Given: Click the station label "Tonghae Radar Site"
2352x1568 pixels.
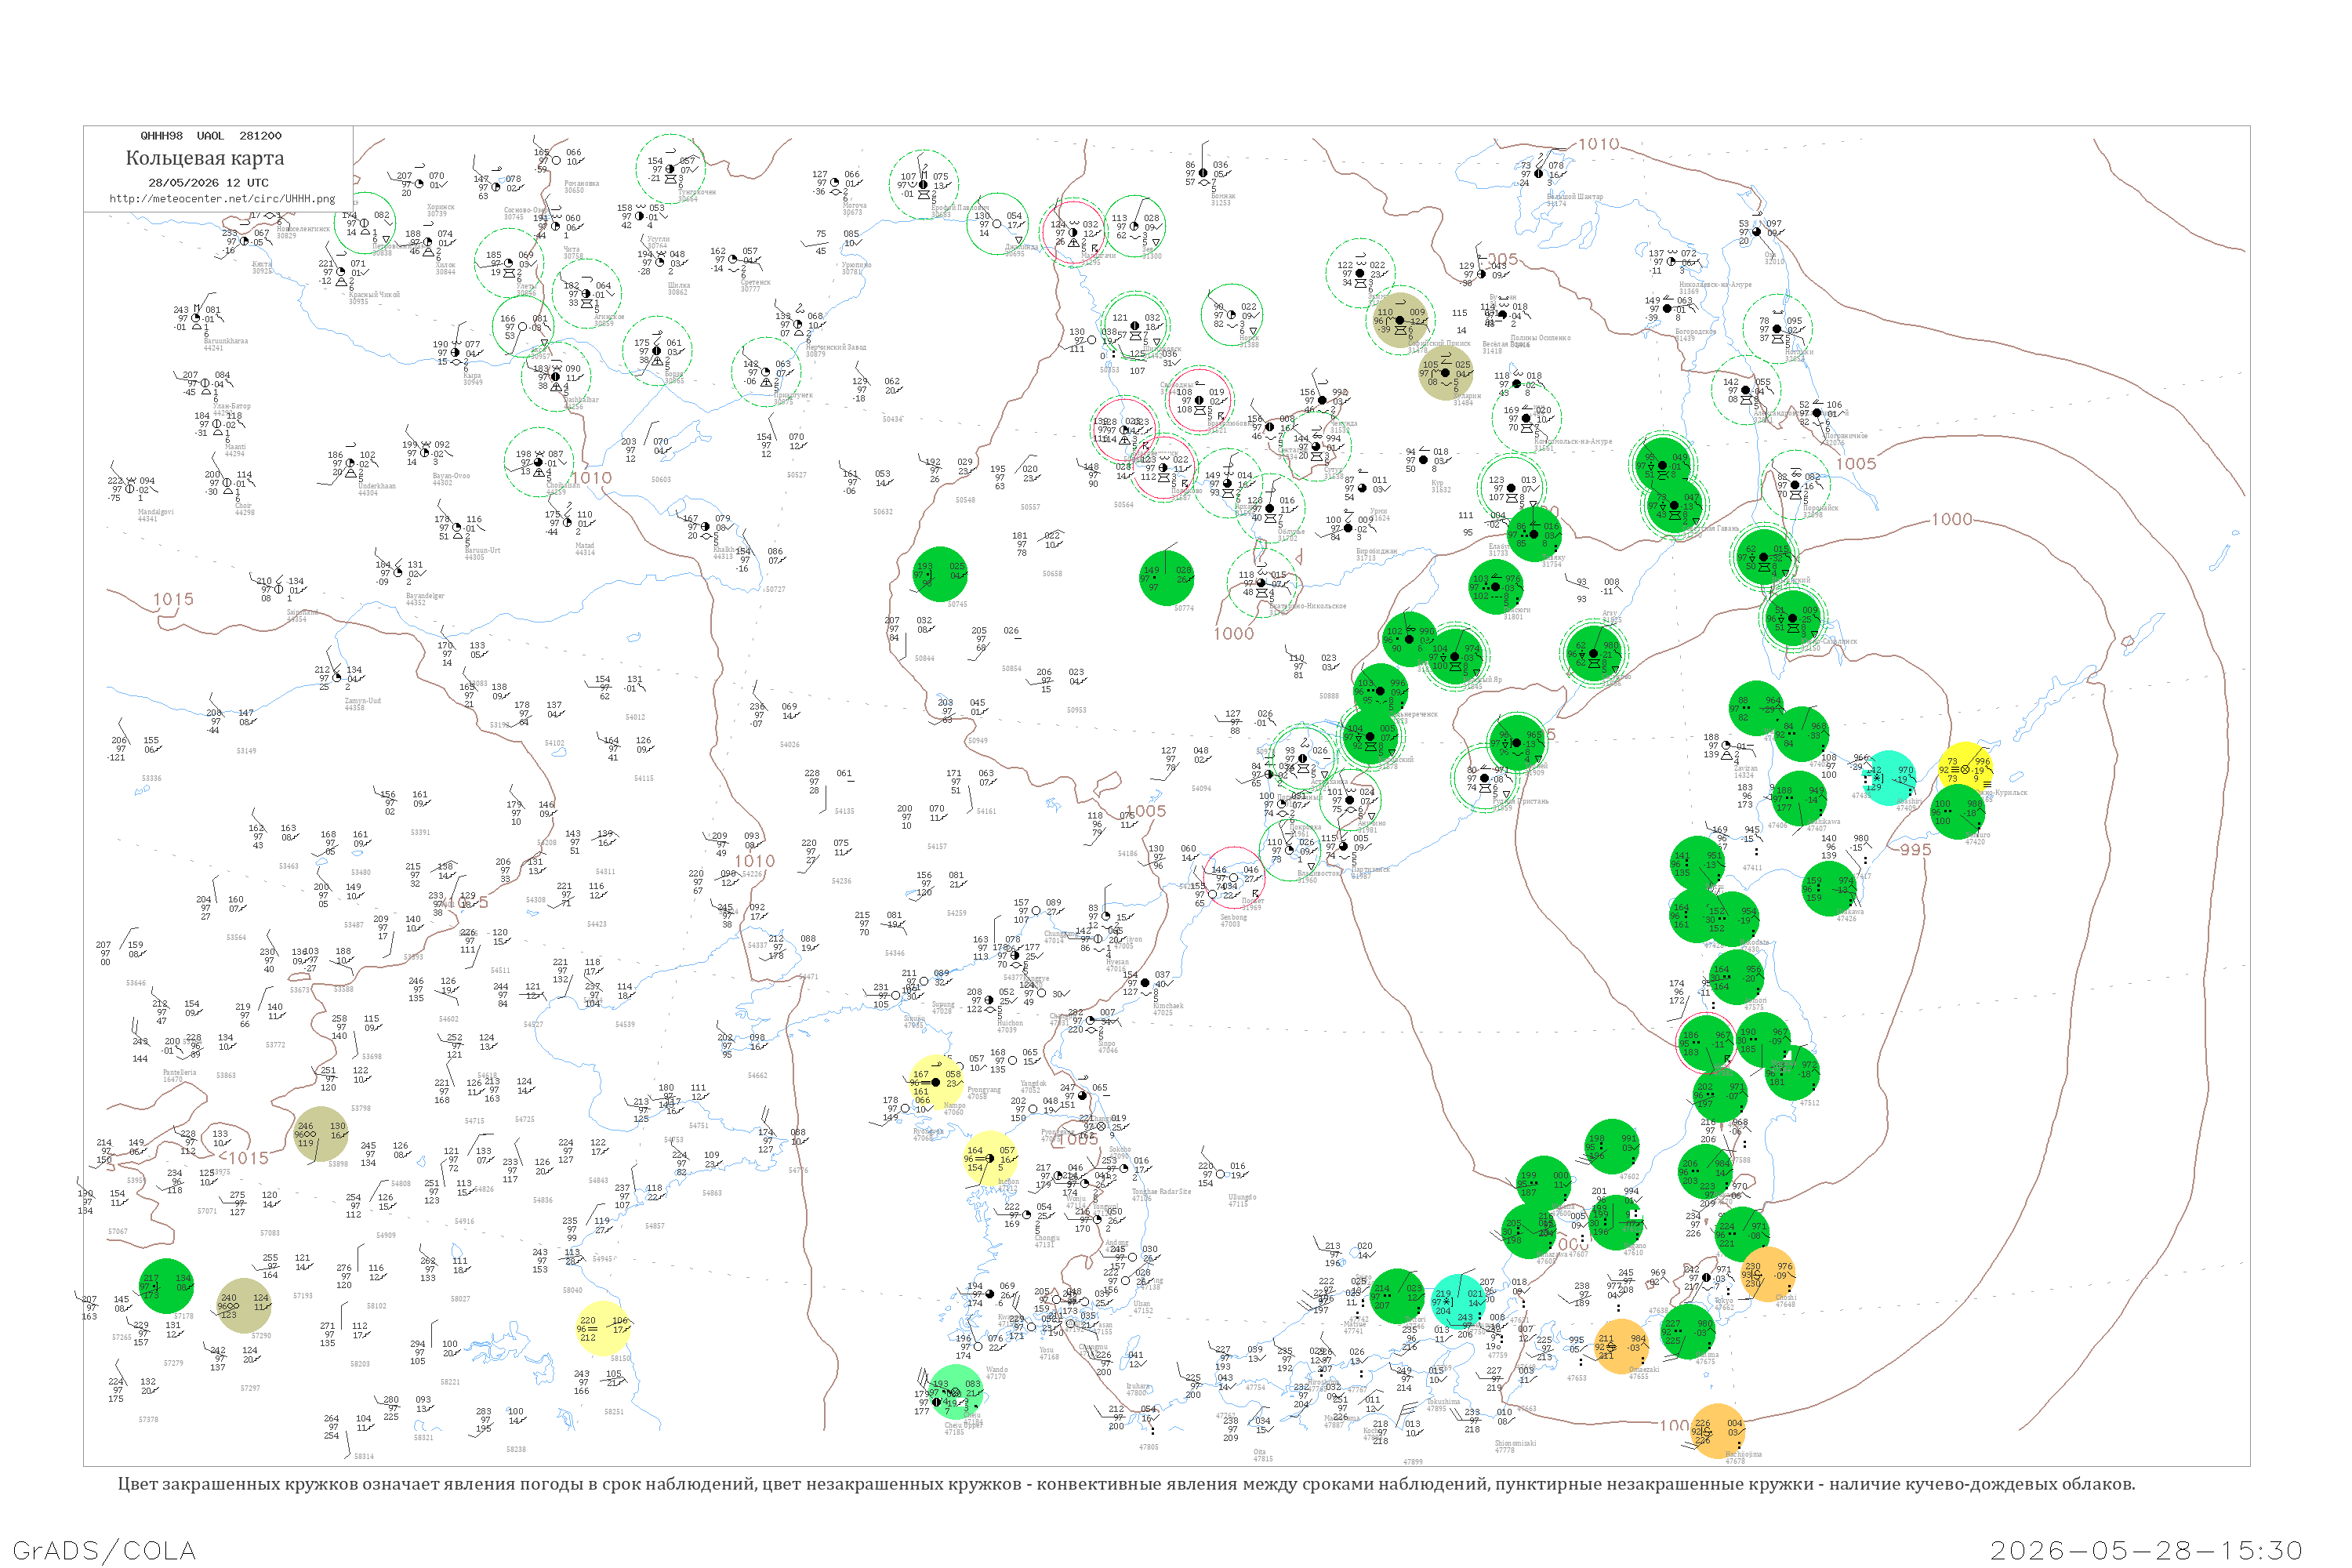Looking at the screenshot, I should click(1161, 1193).
